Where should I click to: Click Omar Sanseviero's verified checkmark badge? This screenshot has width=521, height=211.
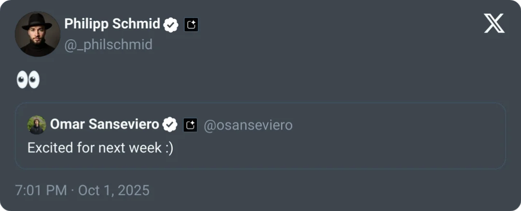point(169,125)
